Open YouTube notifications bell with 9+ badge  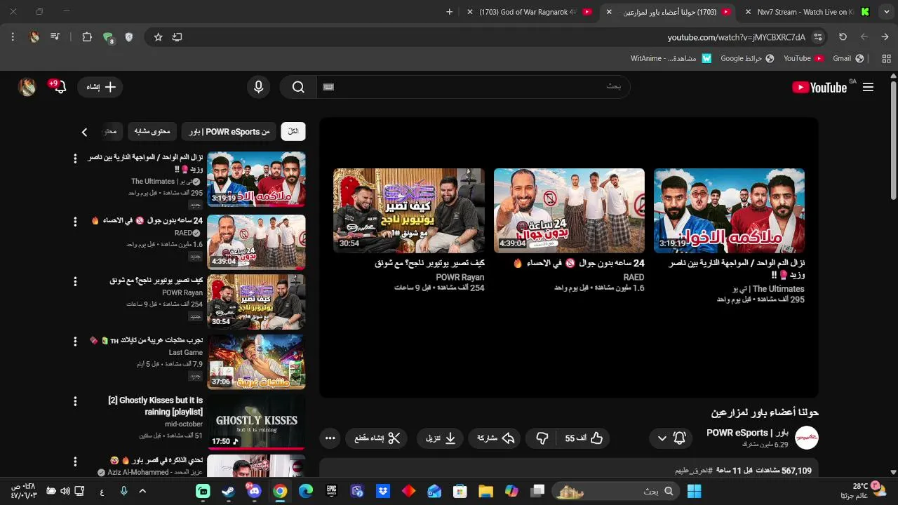[58, 86]
